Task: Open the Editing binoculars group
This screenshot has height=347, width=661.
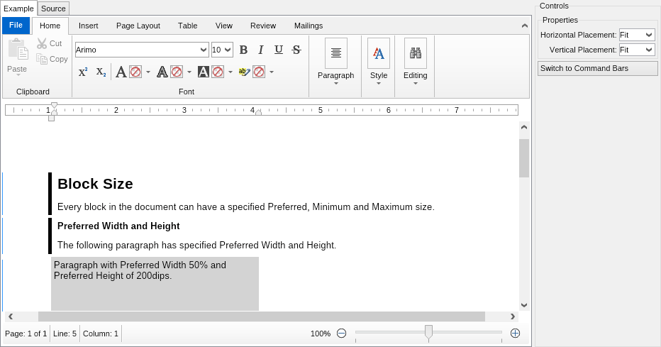Action: tap(416, 53)
